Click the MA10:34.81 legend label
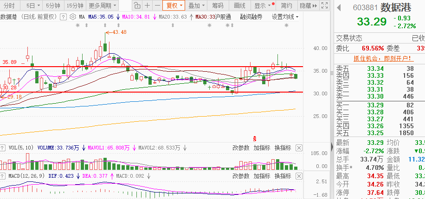This screenshot has height=199, width=425. [x=136, y=17]
